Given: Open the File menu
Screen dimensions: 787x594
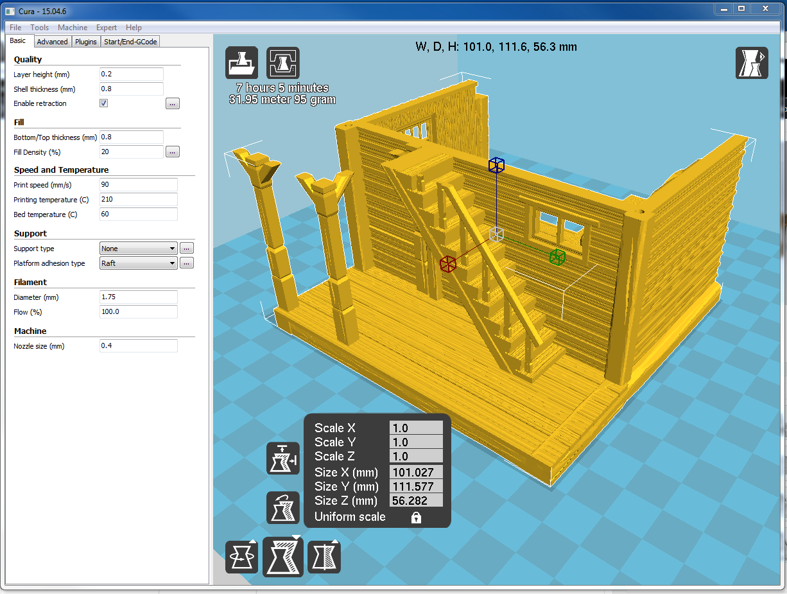Looking at the screenshot, I should [x=15, y=28].
